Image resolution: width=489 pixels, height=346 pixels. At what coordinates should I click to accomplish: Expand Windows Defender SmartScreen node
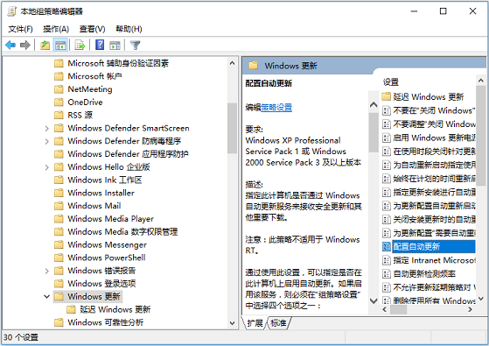click(x=46, y=129)
